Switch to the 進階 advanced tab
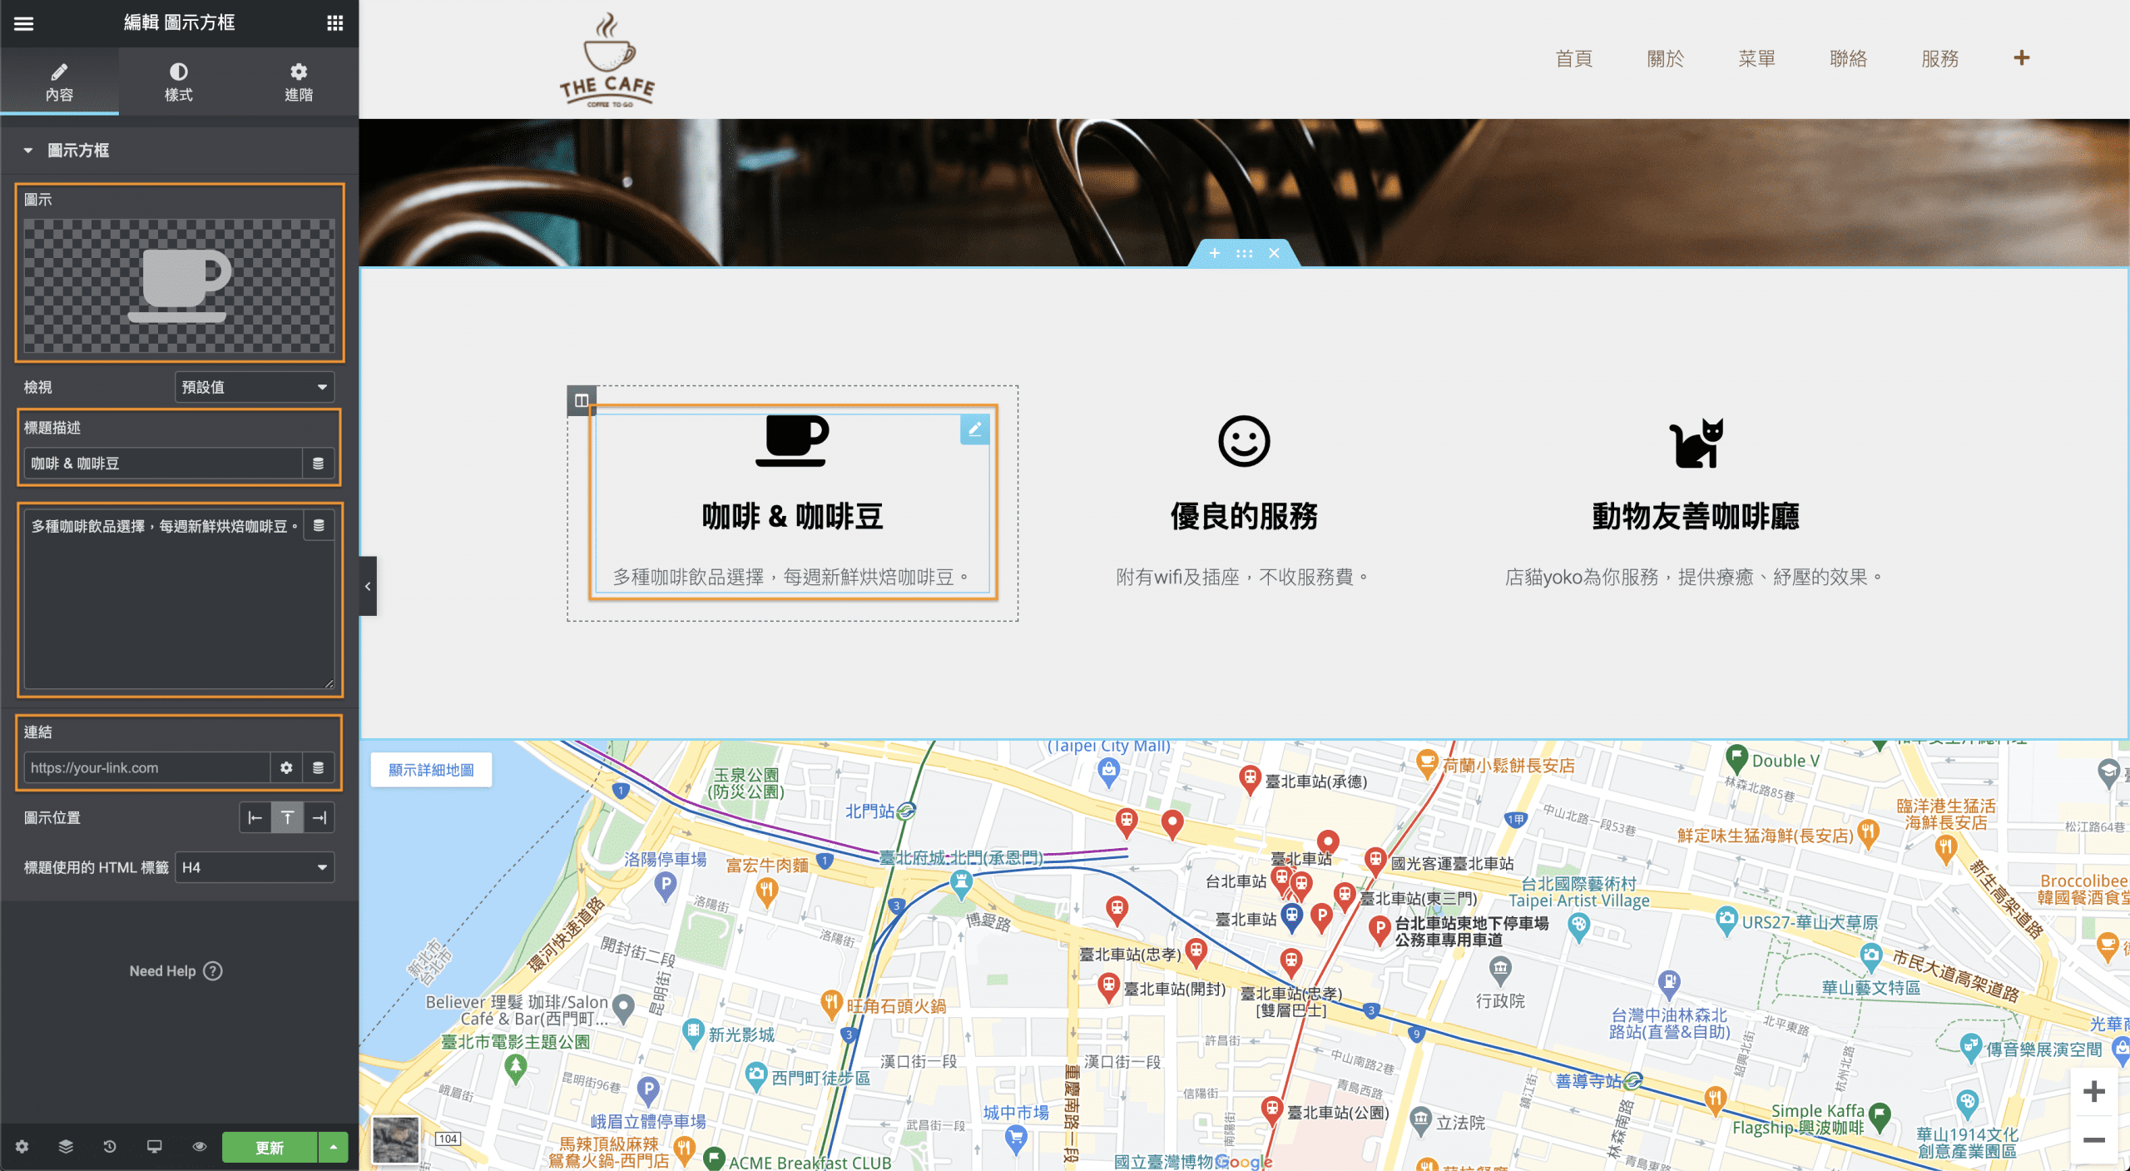 [x=298, y=82]
